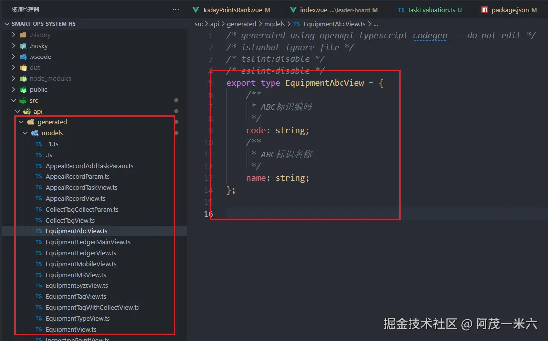Click the src folder icon
548x341 pixels.
tap(23, 100)
